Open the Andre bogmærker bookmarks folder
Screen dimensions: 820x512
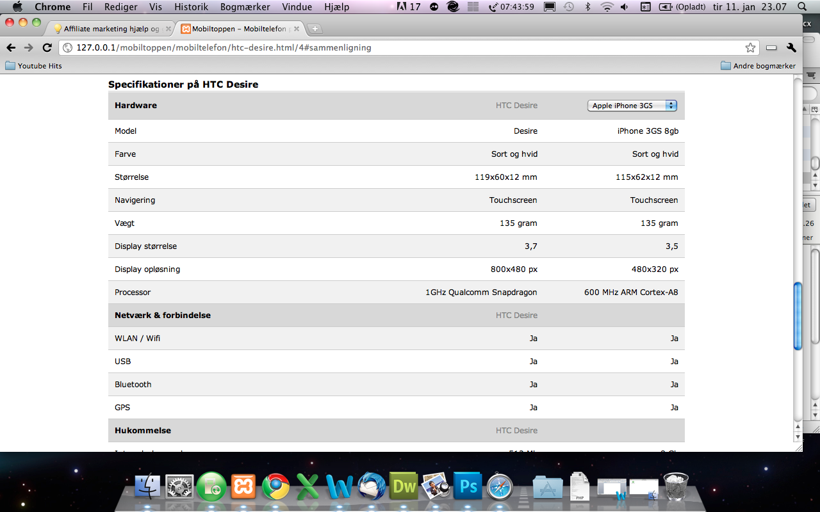[x=758, y=66]
